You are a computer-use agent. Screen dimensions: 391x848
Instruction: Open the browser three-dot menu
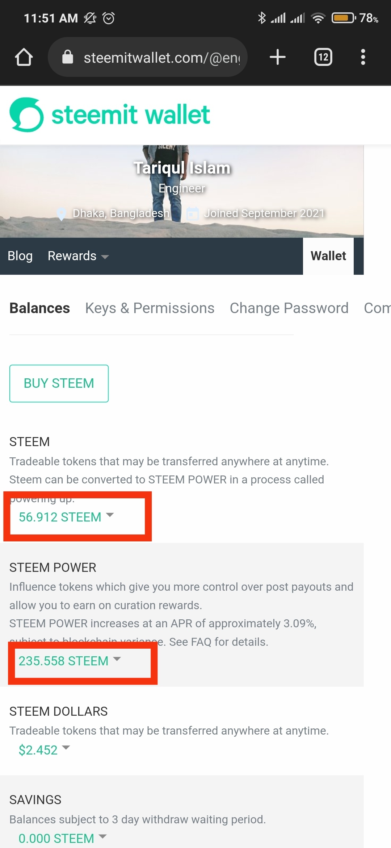point(363,57)
